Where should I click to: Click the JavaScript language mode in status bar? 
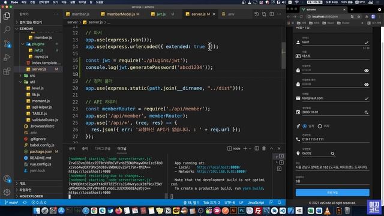tap(256, 203)
